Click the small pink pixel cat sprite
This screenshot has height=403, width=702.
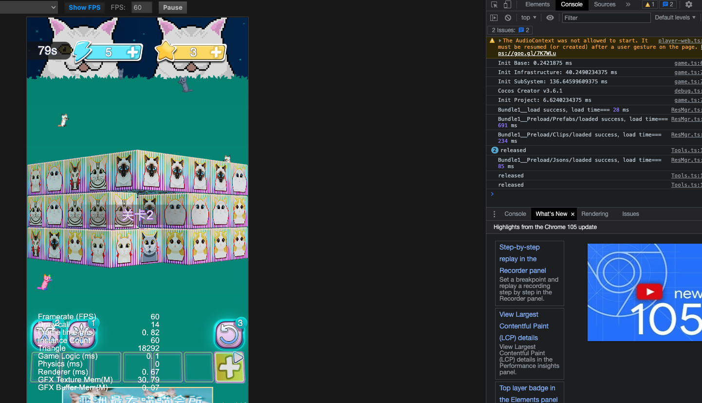[45, 282]
